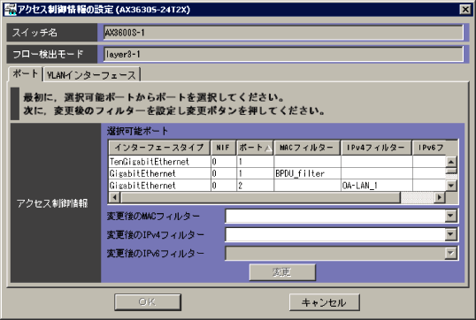The image size is (476, 320).
Task: Click the 変更 button
Action: pyautogui.click(x=282, y=272)
